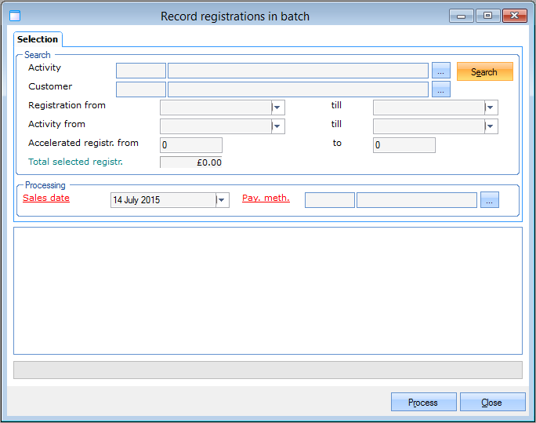Expand the Registration till date dropdown

[491, 108]
